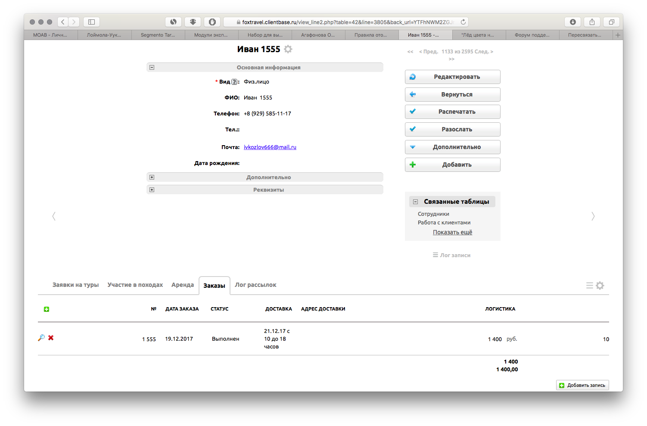Switch to Участие в походах tab
This screenshot has height=426, width=647.
point(135,285)
